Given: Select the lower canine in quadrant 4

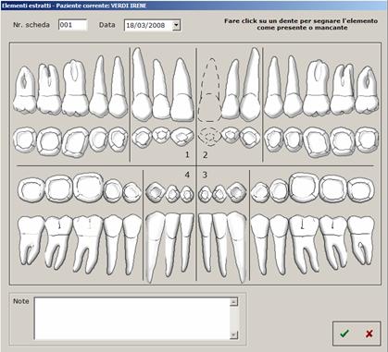Looking at the screenshot, I should (x=155, y=247).
